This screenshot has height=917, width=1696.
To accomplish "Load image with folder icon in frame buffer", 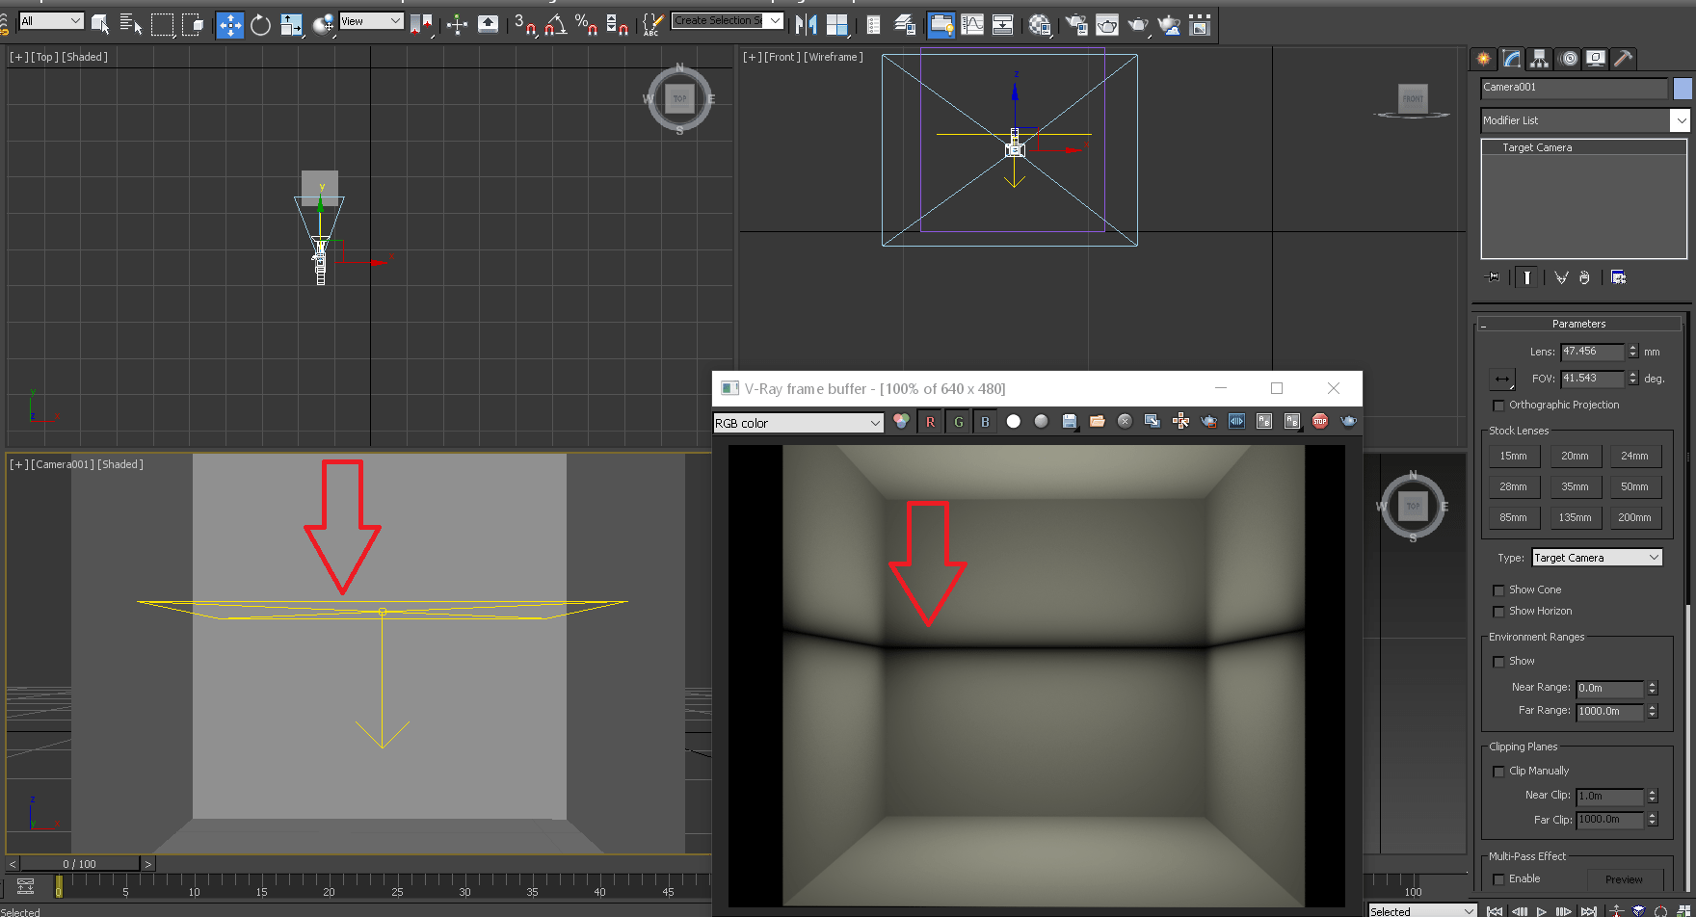I will point(1097,421).
